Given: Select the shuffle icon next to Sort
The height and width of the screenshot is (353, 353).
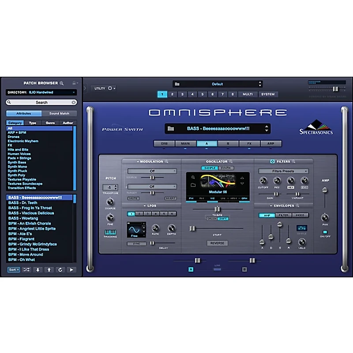Looking at the screenshot, I should click(x=27, y=270).
